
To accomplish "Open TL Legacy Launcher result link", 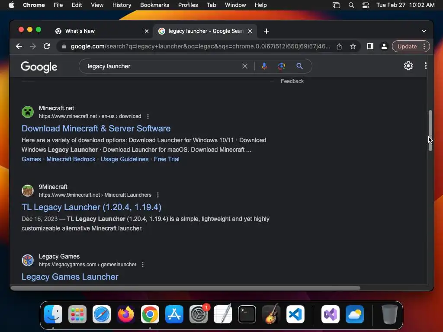I will point(92,207).
